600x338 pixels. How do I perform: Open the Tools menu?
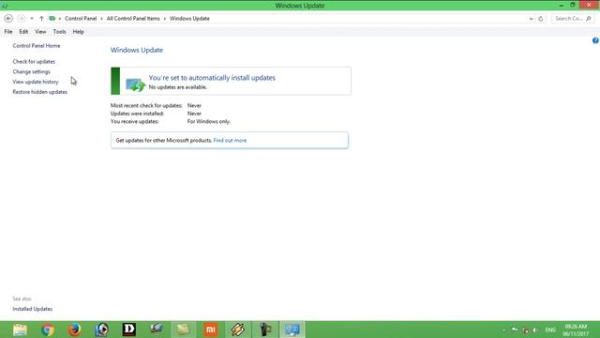pos(59,32)
